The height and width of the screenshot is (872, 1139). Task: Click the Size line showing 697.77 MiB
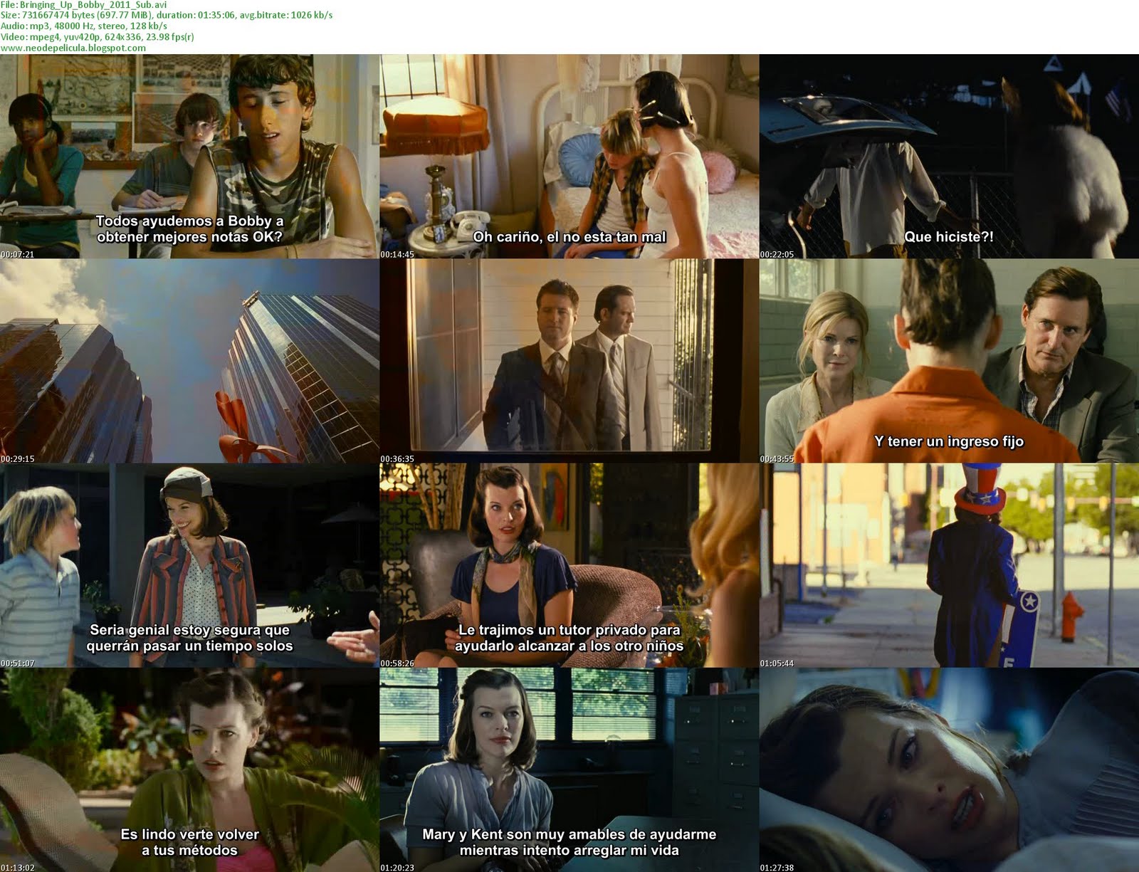coord(166,15)
